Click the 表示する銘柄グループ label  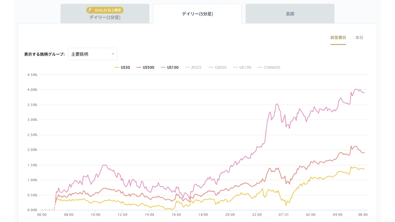(44, 54)
